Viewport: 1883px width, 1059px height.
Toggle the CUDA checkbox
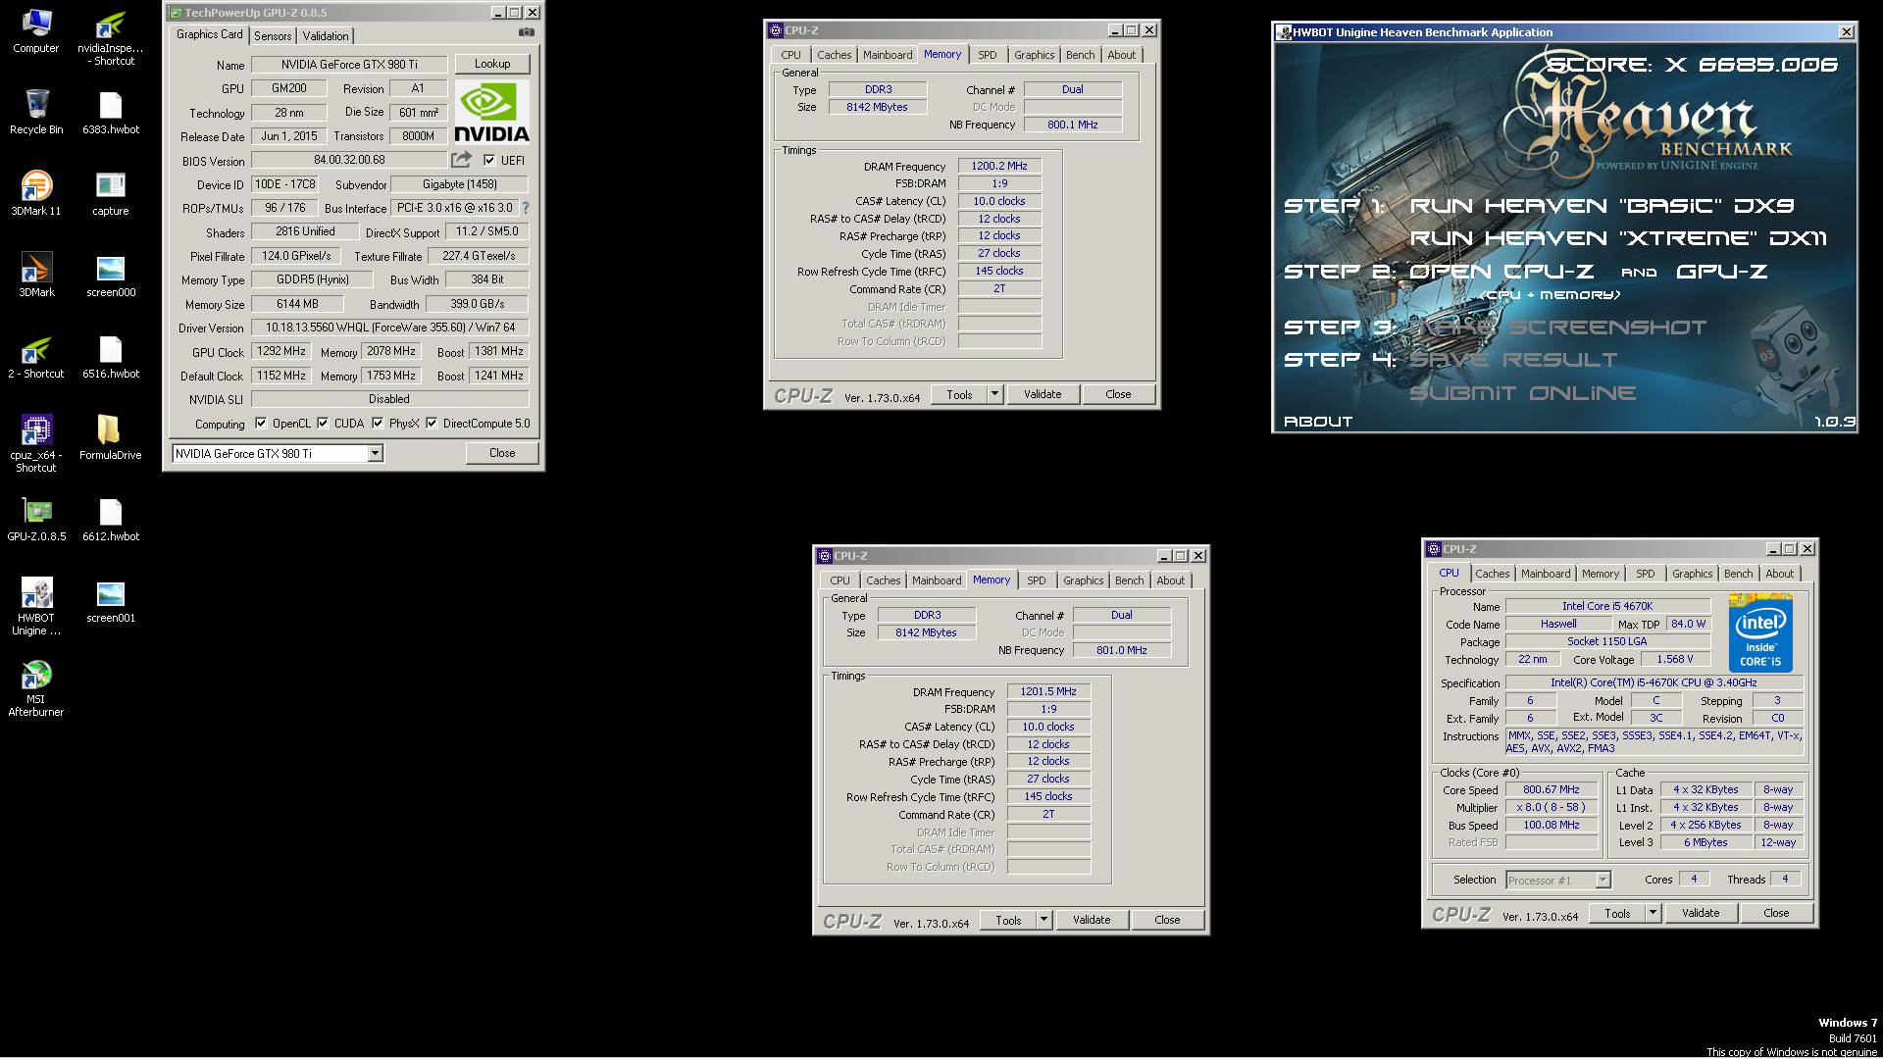(x=323, y=424)
